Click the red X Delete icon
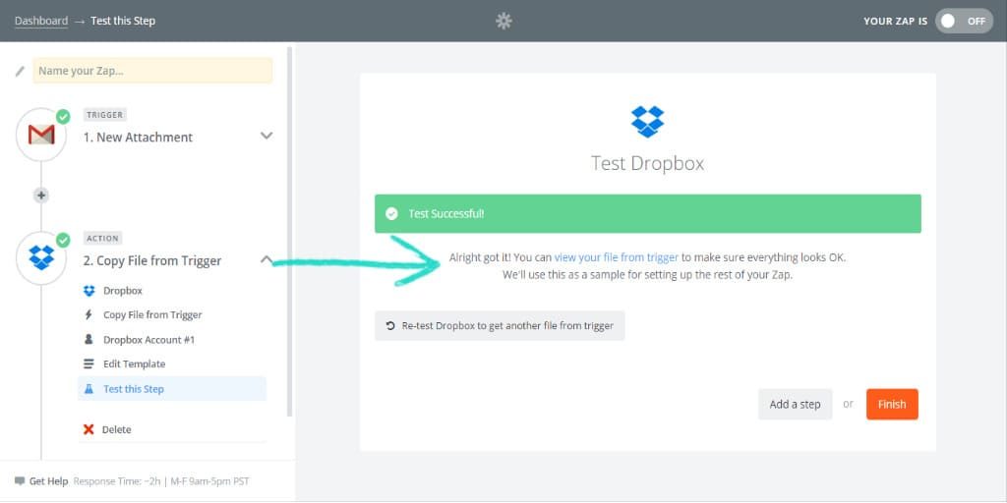The width and height of the screenshot is (1007, 503). click(x=89, y=429)
